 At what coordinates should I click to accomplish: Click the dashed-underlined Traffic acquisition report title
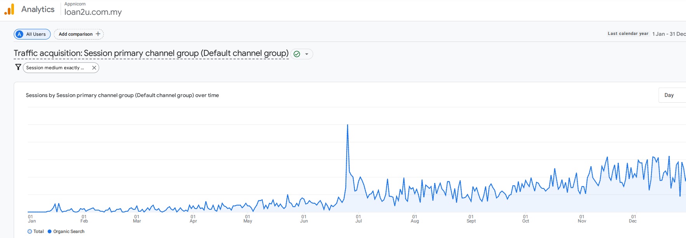point(151,53)
